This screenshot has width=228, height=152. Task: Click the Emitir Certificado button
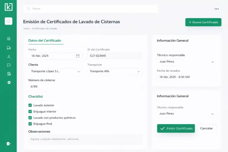point(176,129)
